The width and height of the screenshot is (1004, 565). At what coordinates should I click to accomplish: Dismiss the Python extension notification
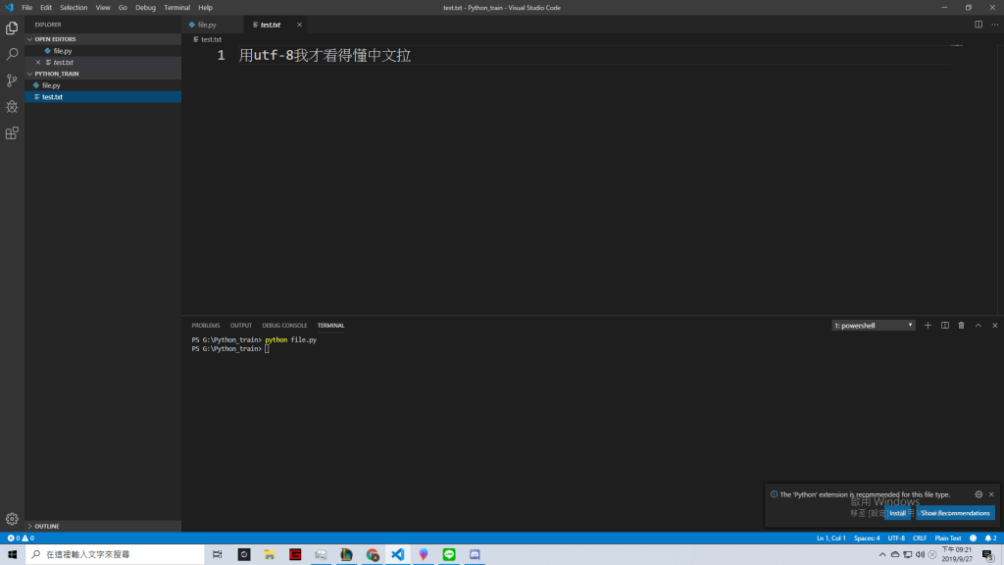point(991,494)
